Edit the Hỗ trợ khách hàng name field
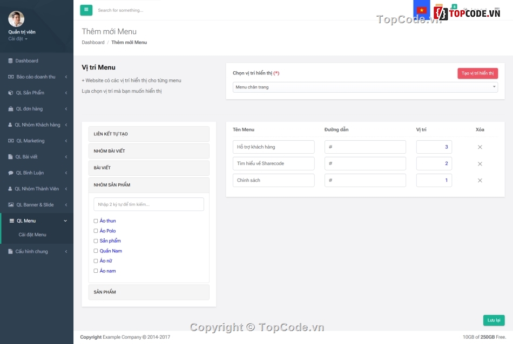Viewport: 513px width, 344px height. coord(274,147)
